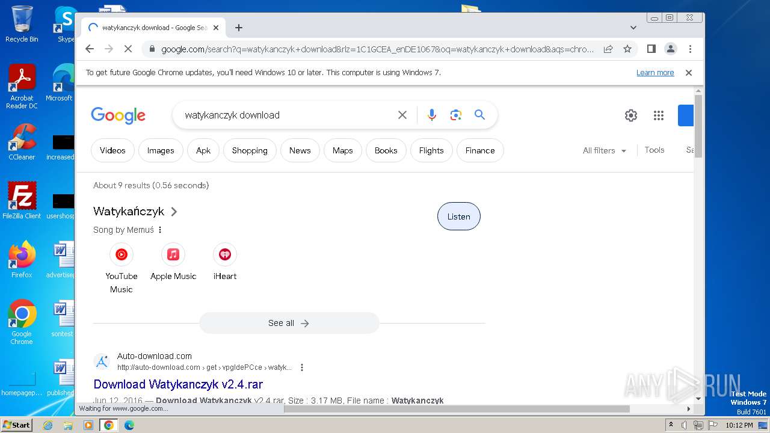
Task: Stop loading the page
Action: point(128,49)
